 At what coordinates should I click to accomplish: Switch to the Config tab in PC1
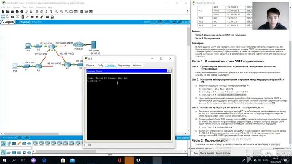pos(100,65)
